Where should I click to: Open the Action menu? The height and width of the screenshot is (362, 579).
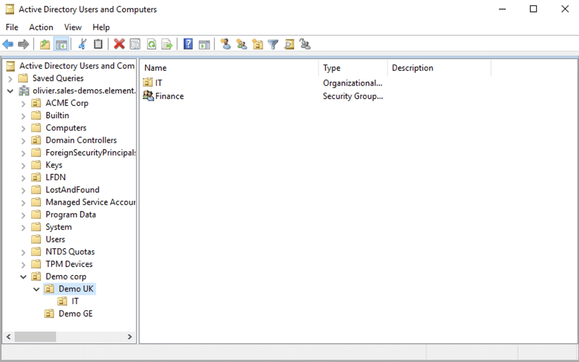point(41,27)
